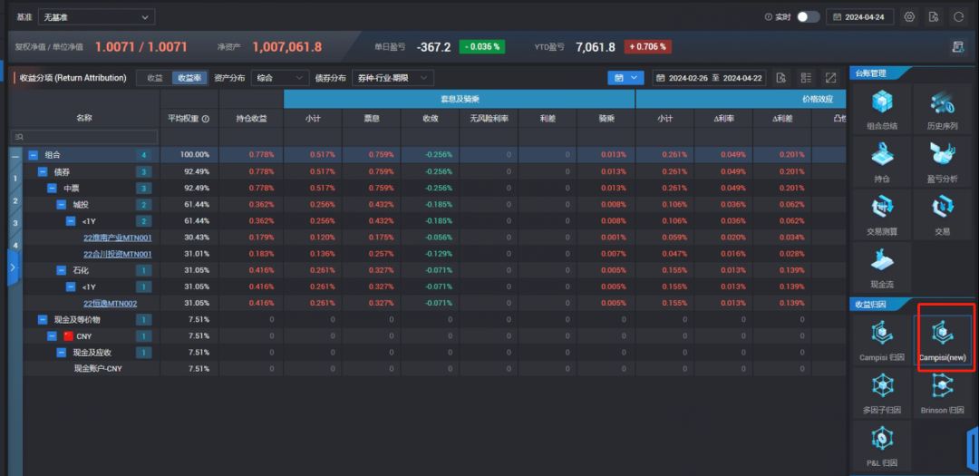Viewport: 979px width, 476px height.
Task: Open the 持仓 holdings icon
Action: [882, 161]
